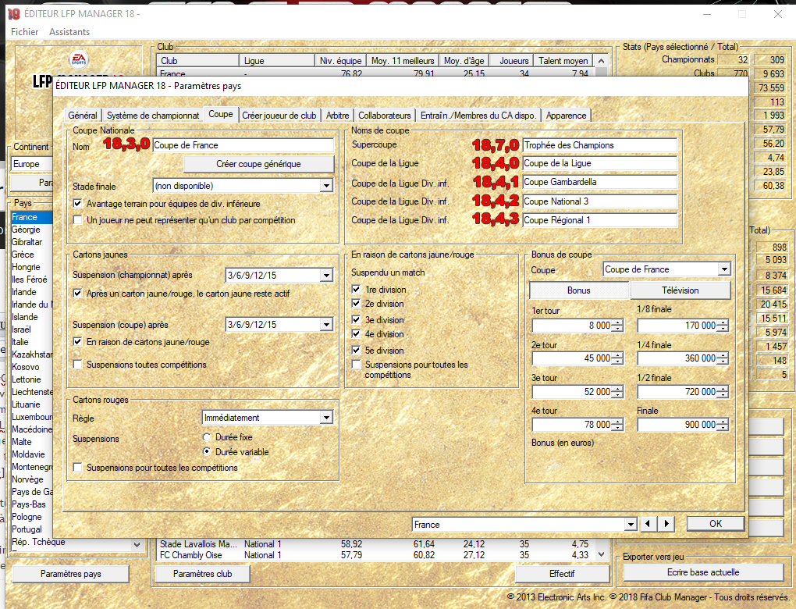This screenshot has width=796, height=609.
Task: Open the red card Règle dropdown
Action: coord(327,418)
